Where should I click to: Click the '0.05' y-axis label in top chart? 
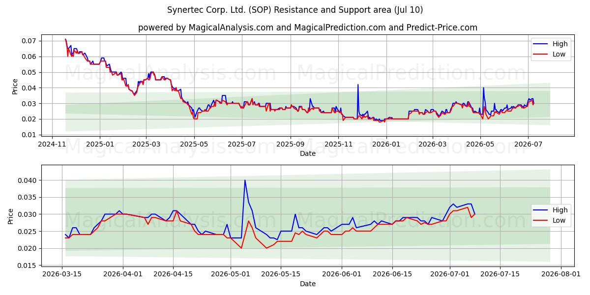coord(30,72)
